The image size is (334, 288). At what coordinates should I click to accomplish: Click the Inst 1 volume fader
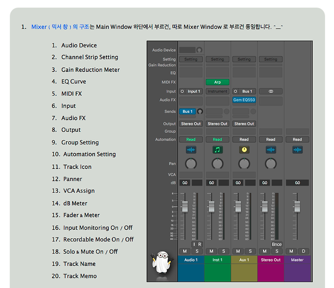pos(212,207)
